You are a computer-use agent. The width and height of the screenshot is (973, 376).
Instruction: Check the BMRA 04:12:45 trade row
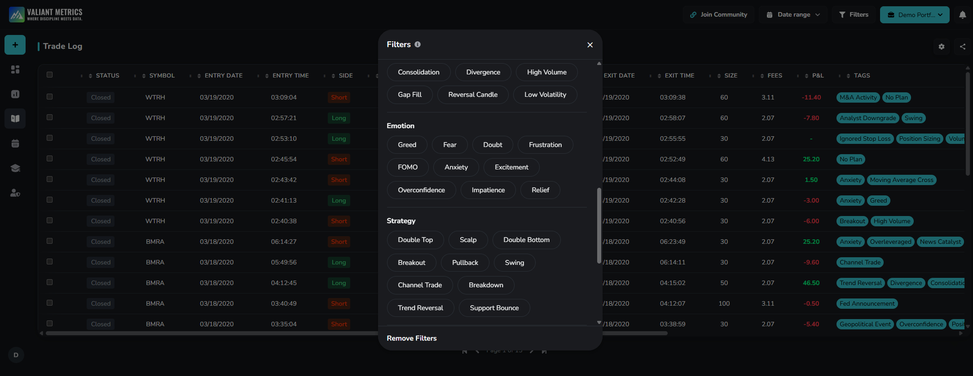[50, 282]
